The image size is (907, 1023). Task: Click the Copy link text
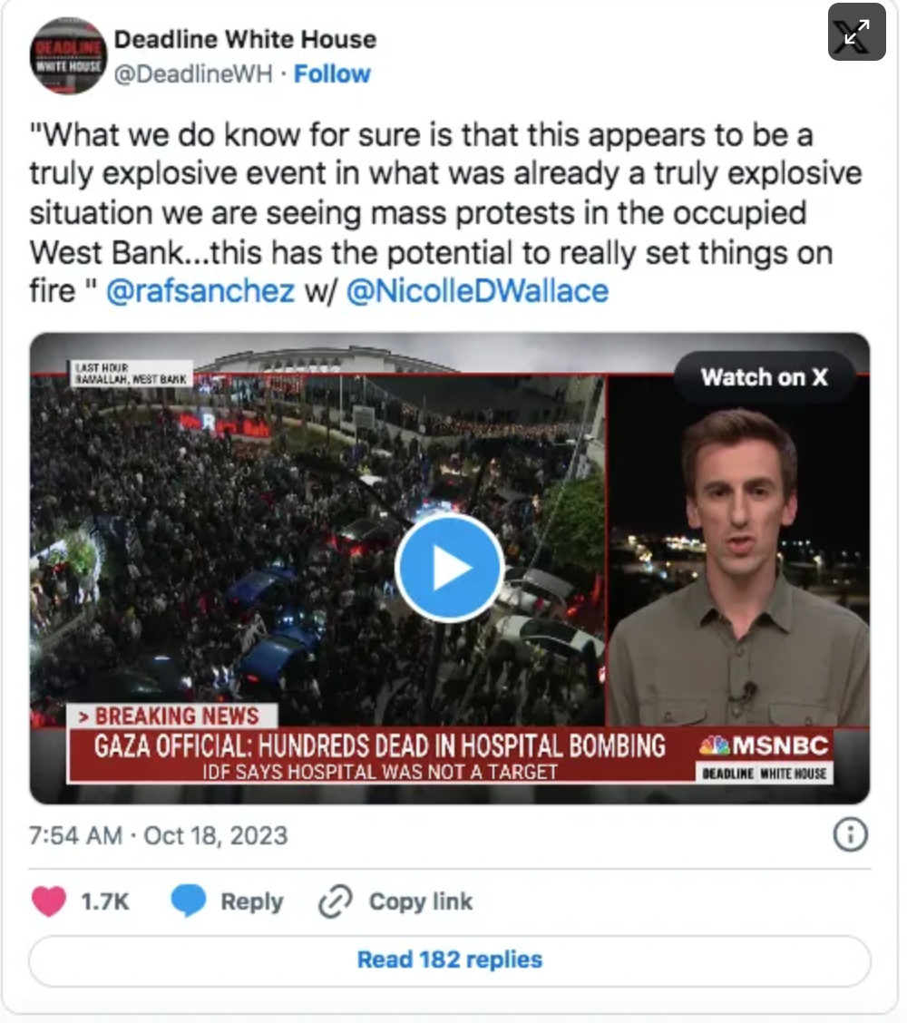(420, 901)
